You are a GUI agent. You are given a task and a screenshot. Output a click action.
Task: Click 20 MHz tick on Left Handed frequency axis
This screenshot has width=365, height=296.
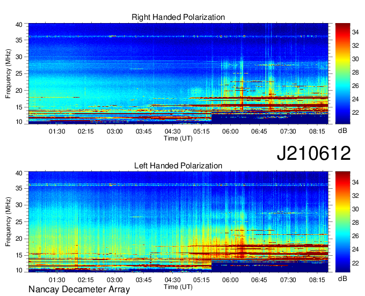pyautogui.click(x=19, y=239)
